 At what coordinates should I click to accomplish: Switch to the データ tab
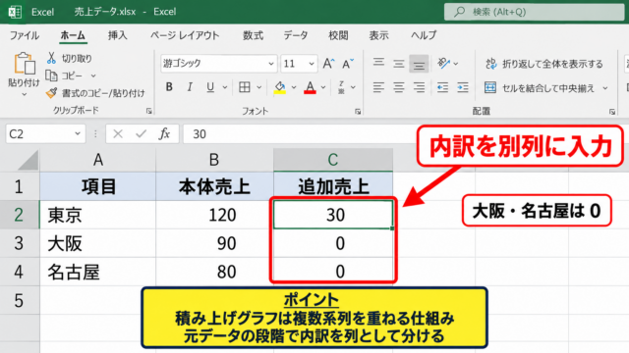[x=296, y=35]
